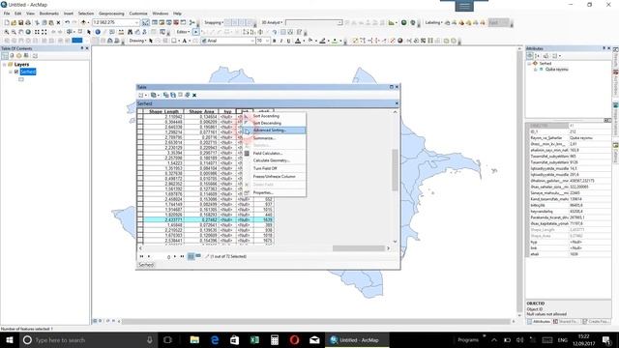Select the Zoom In tool
This screenshot has height=348, width=619.
pos(7,32)
